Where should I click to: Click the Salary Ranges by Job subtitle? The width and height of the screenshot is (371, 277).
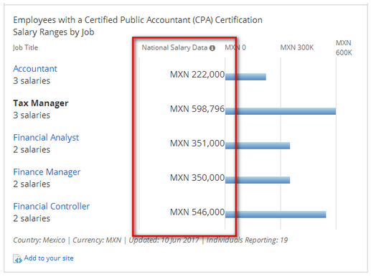coord(54,32)
